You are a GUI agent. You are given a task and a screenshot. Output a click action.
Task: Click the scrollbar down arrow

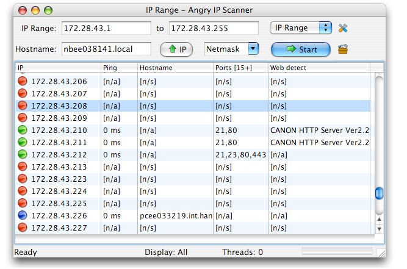[x=379, y=229]
